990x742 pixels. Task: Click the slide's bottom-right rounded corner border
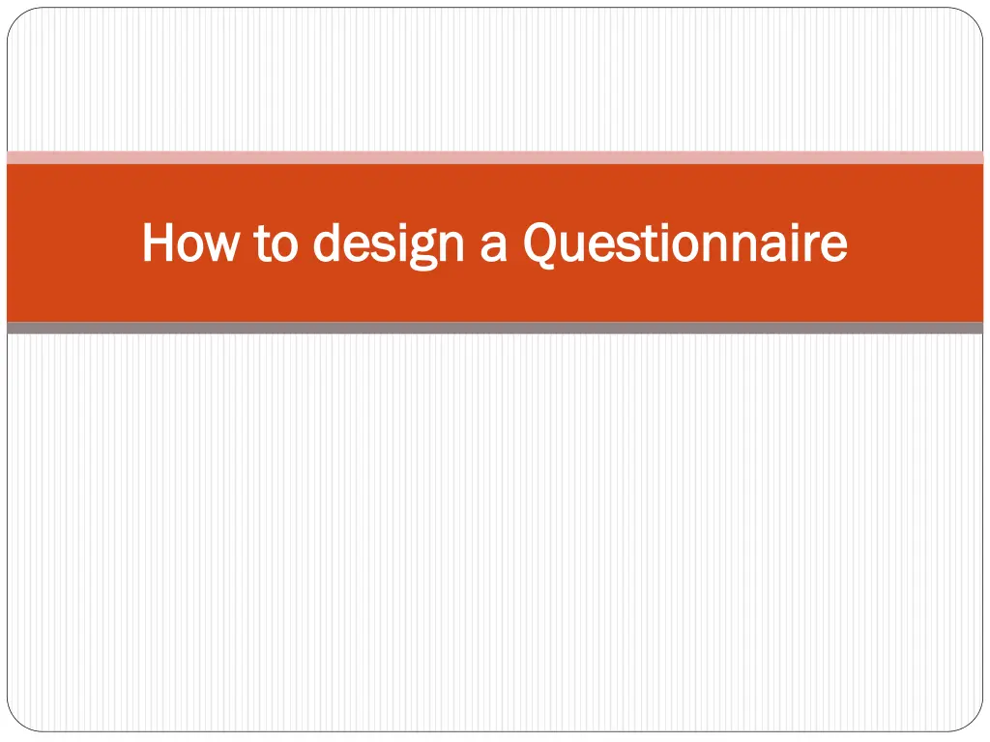click(x=975, y=725)
